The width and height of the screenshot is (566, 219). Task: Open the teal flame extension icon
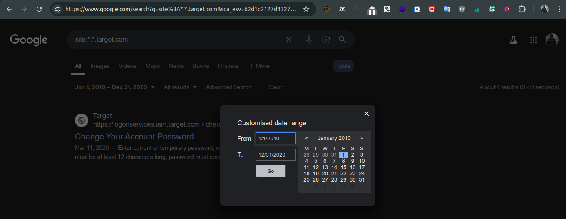pyautogui.click(x=477, y=9)
